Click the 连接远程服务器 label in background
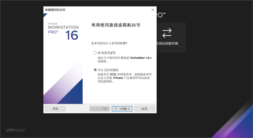 point(167,43)
